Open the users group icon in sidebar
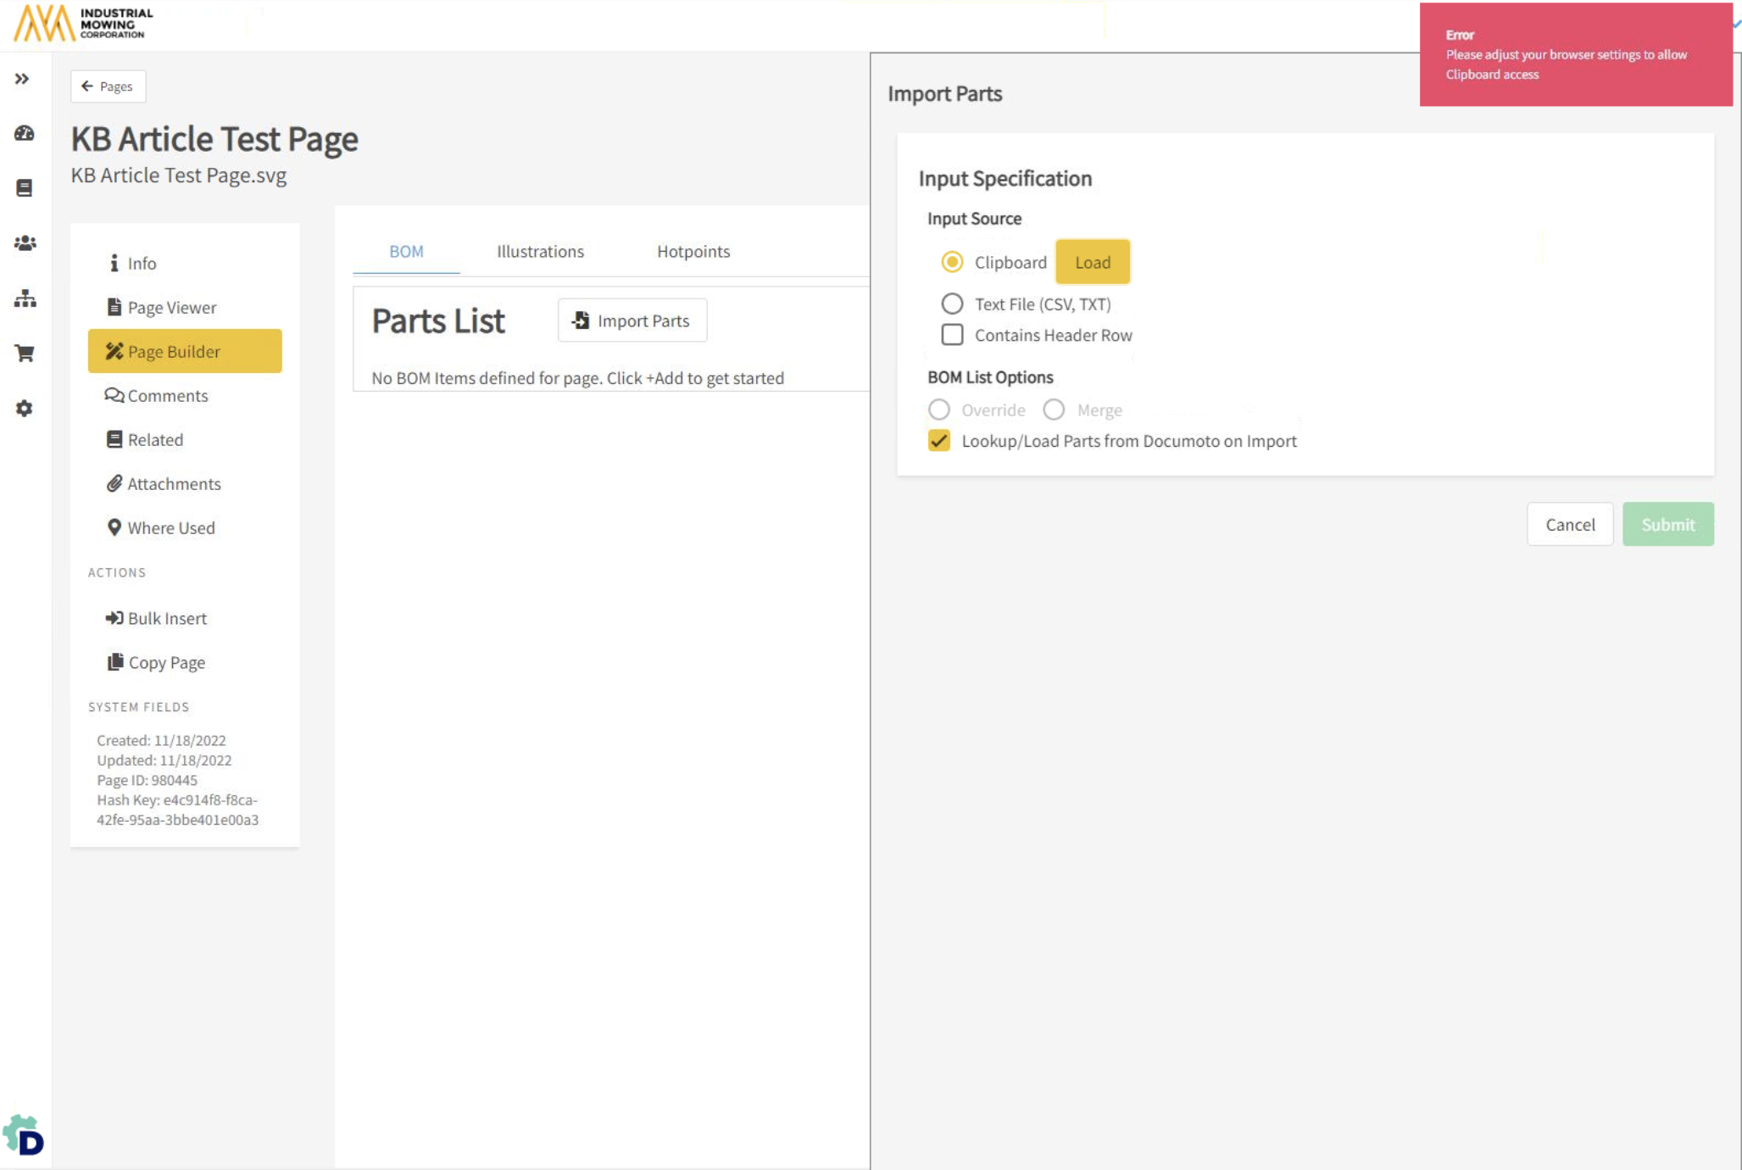This screenshot has width=1742, height=1170. (x=25, y=243)
